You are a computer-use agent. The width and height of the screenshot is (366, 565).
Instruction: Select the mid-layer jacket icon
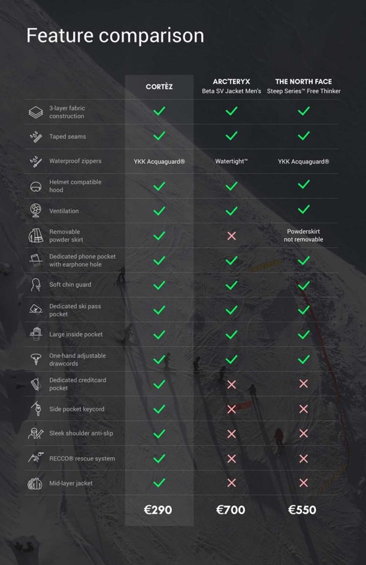pyautogui.click(x=36, y=483)
